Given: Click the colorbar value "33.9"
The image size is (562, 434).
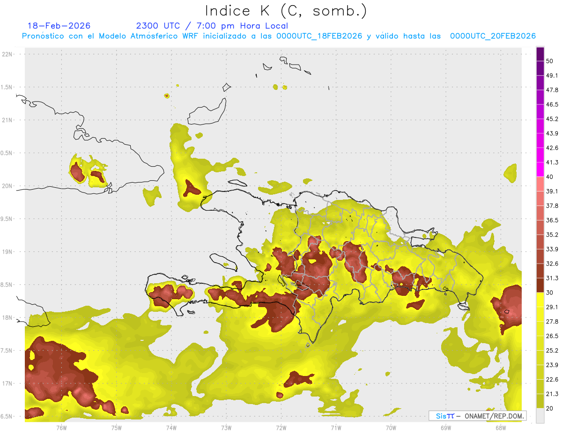Looking at the screenshot, I should click(x=552, y=249).
